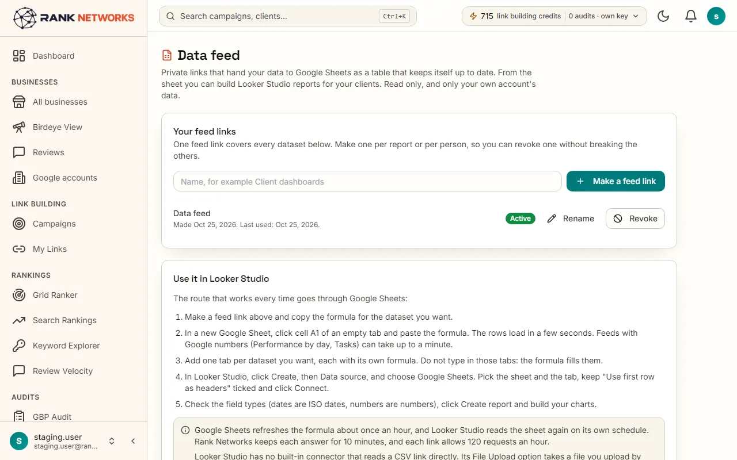The width and height of the screenshot is (737, 460).
Task: Click the Campaigns target icon
Action: pos(19,224)
